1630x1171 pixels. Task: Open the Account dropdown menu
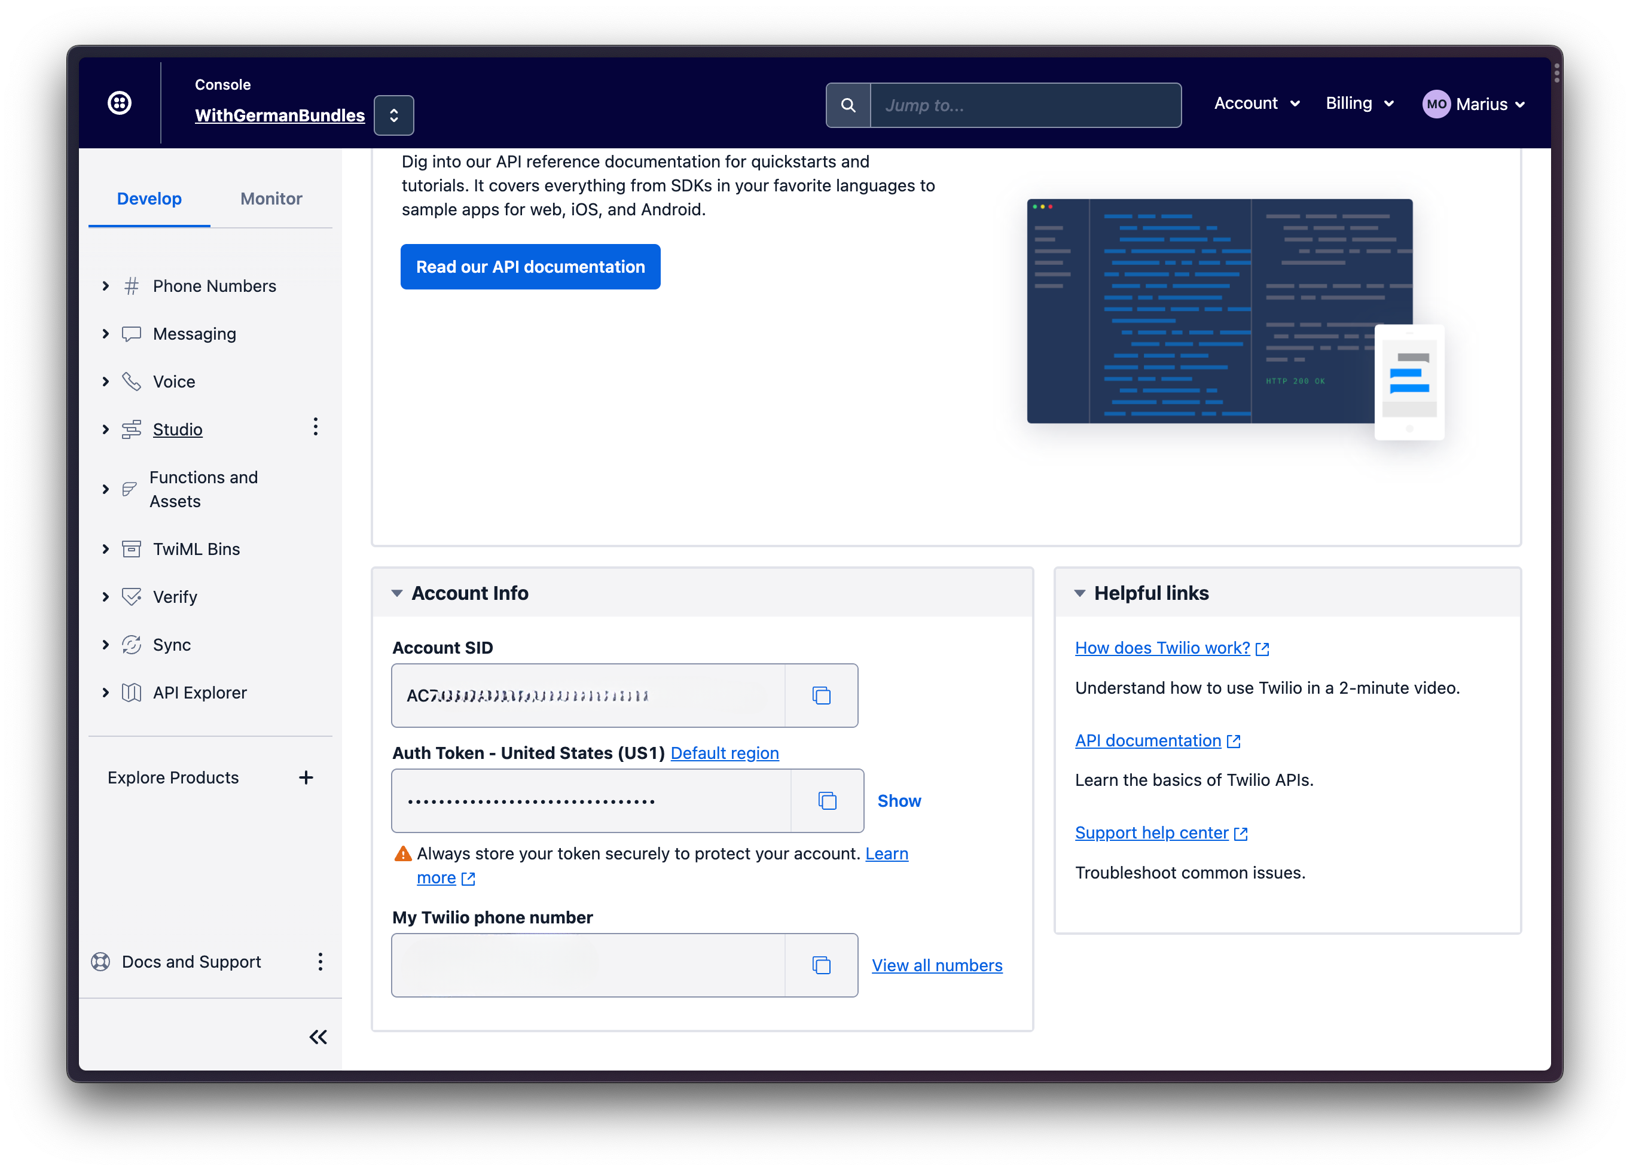pyautogui.click(x=1257, y=103)
